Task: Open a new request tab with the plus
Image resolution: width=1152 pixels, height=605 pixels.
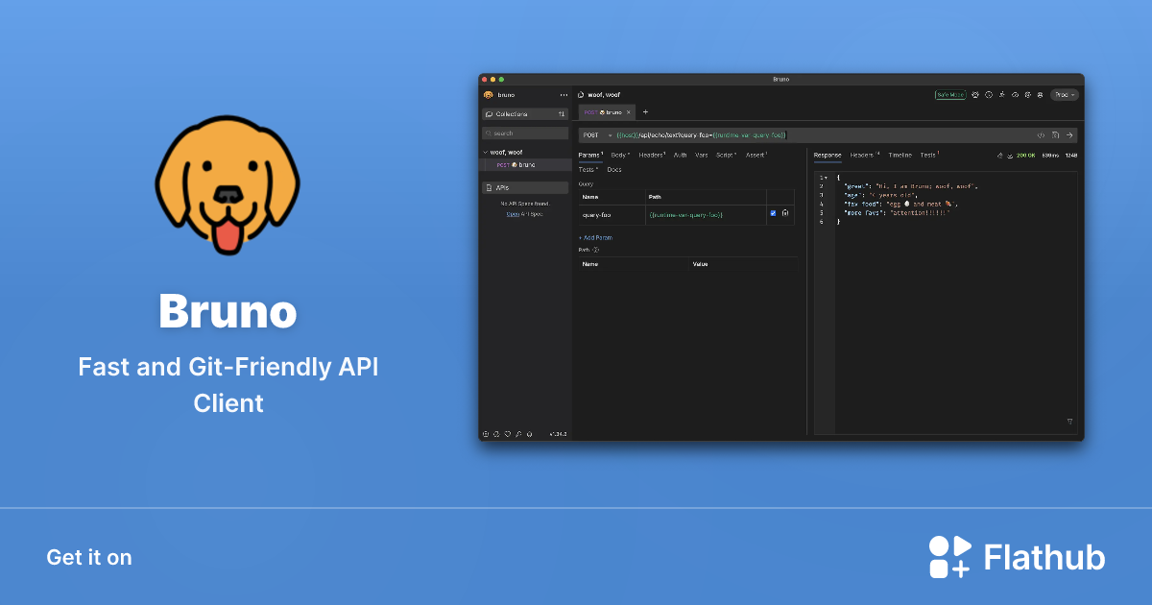Action: [x=644, y=112]
